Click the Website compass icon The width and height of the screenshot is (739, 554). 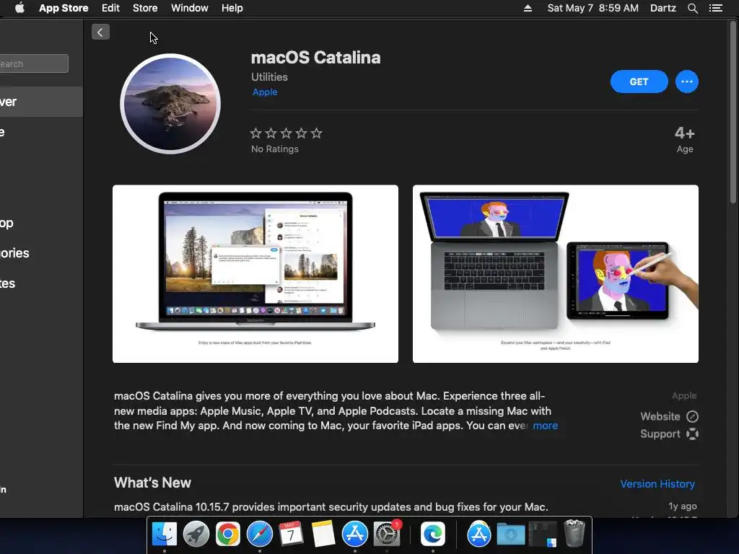(x=692, y=416)
